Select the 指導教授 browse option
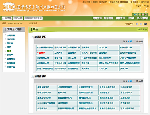This screenshot has height=115, width=150. coord(11,63)
